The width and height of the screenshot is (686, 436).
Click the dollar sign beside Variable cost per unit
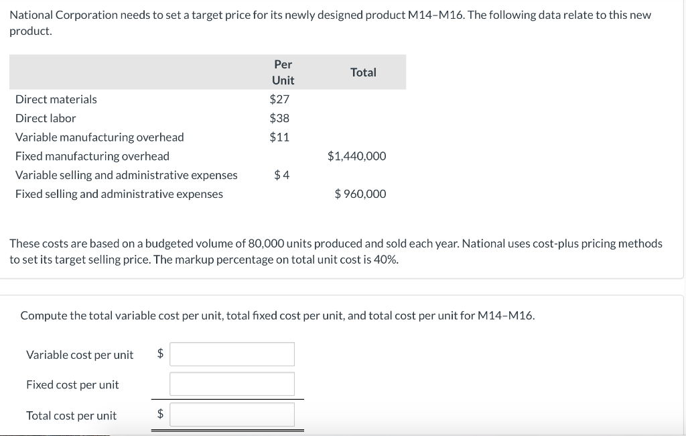(x=159, y=354)
